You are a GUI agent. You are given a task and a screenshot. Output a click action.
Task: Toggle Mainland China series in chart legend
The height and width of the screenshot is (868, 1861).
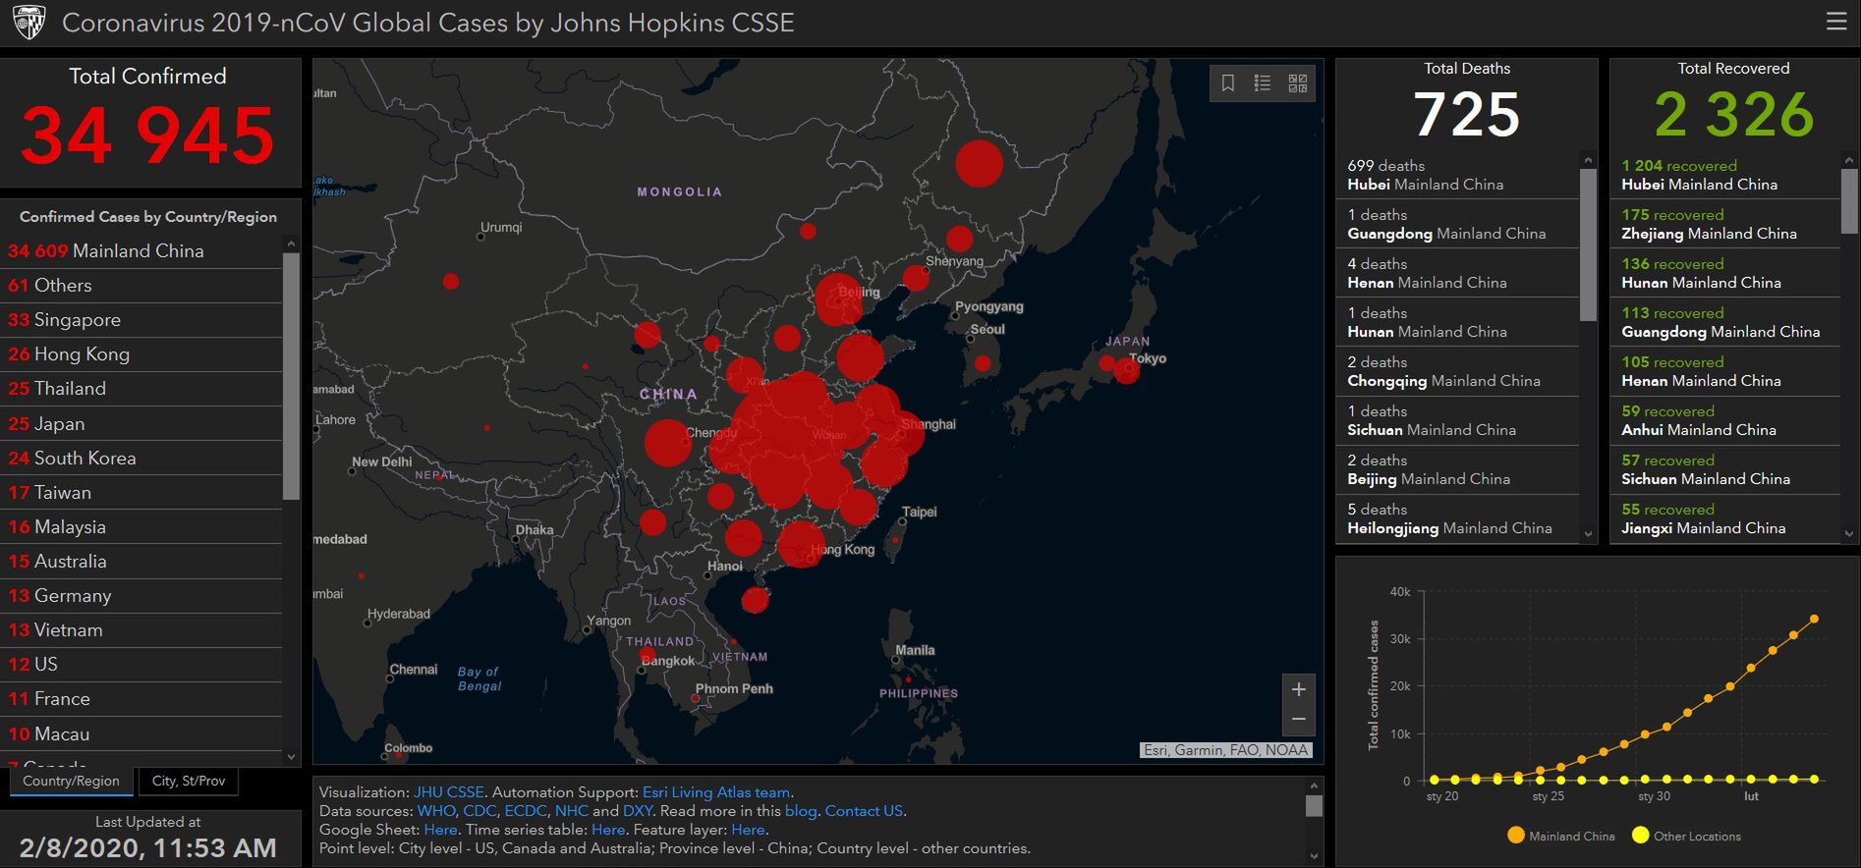pyautogui.click(x=1560, y=836)
